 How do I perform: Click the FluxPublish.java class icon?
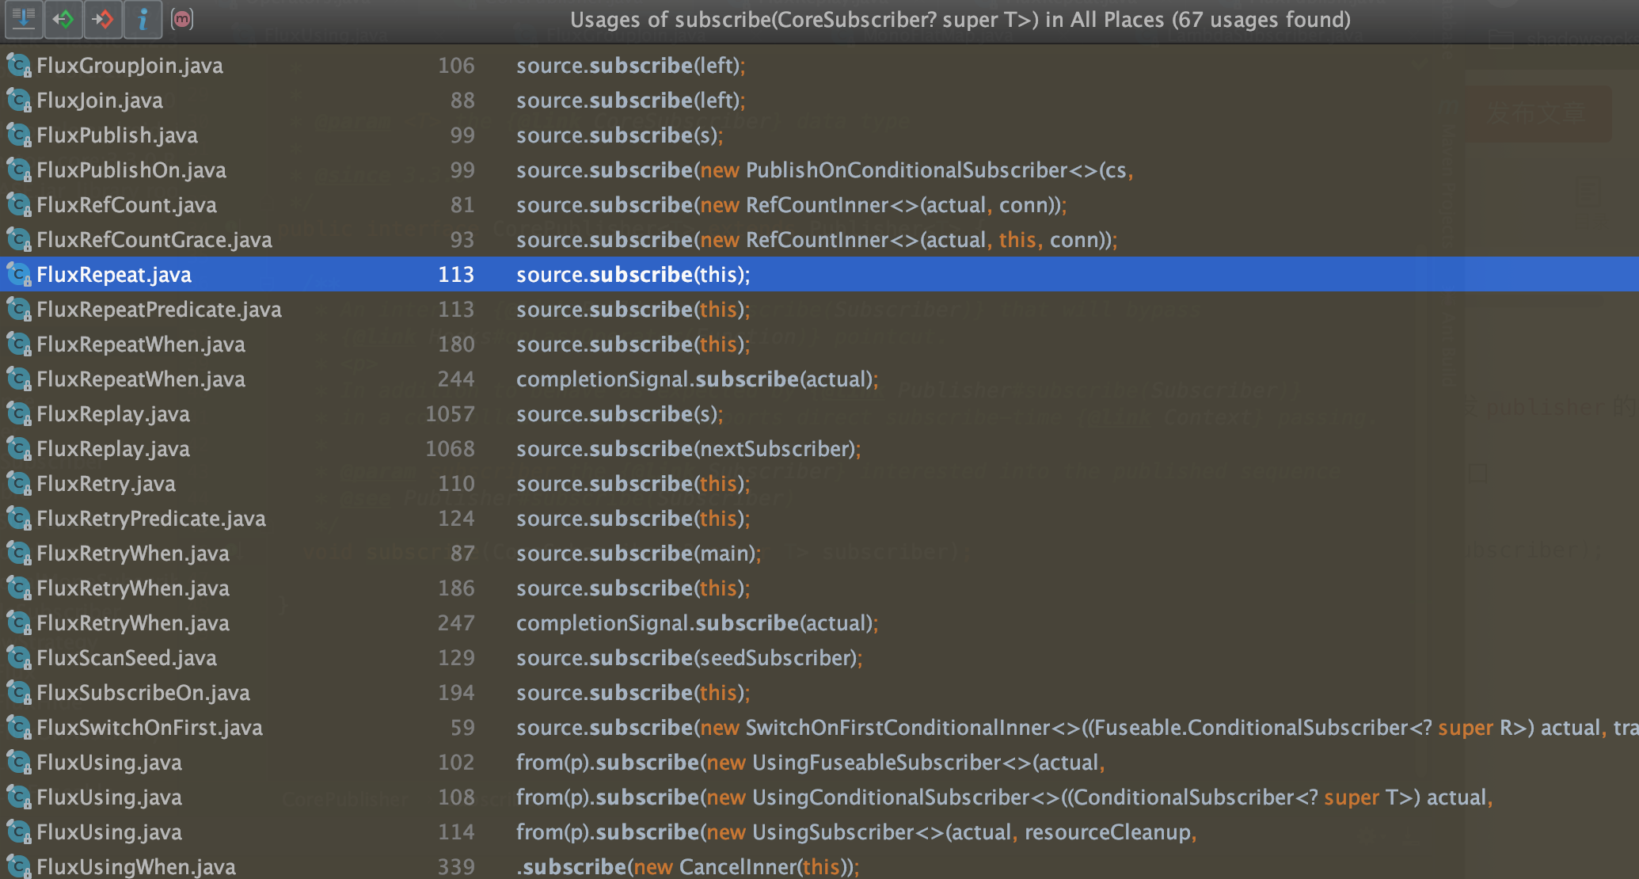19,135
